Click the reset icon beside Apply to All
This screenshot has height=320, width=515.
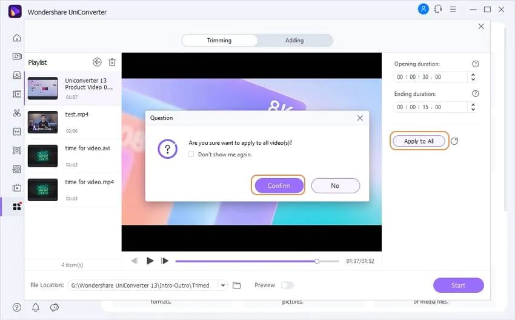coord(454,141)
